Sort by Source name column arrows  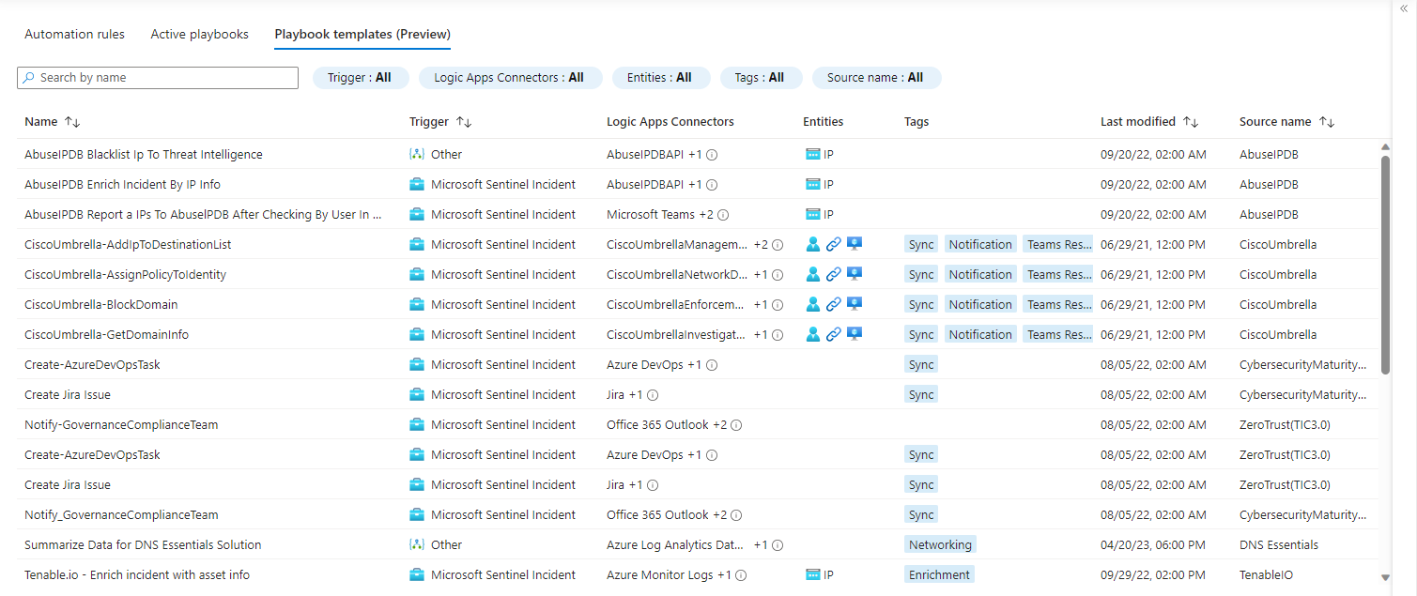pyautogui.click(x=1326, y=122)
